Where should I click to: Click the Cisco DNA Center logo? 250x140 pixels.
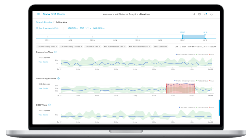coord(54,14)
